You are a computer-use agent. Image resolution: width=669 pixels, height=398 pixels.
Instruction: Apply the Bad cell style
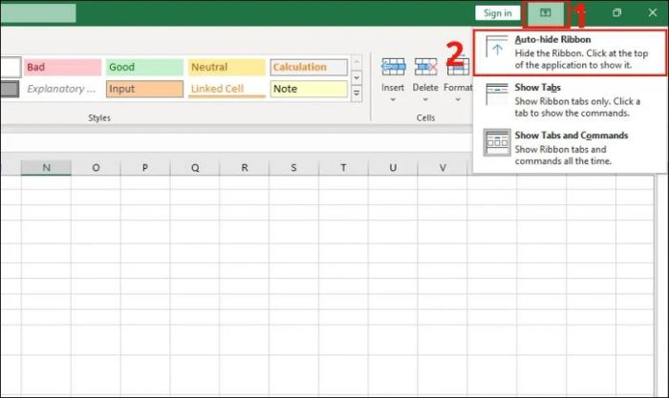click(x=63, y=68)
